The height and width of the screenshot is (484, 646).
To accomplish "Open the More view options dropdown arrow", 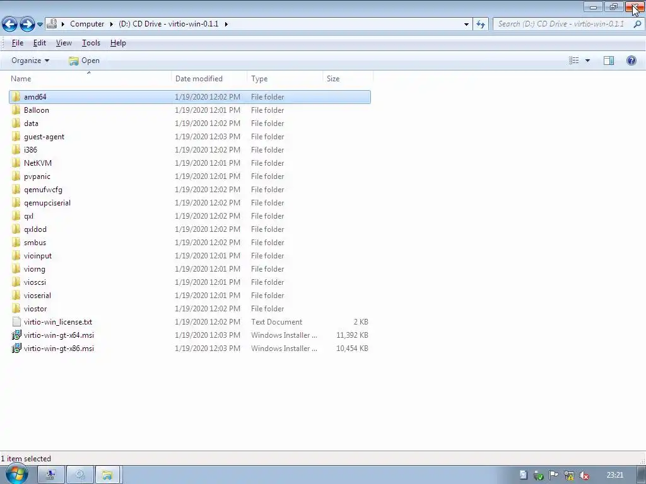I will (x=587, y=60).
